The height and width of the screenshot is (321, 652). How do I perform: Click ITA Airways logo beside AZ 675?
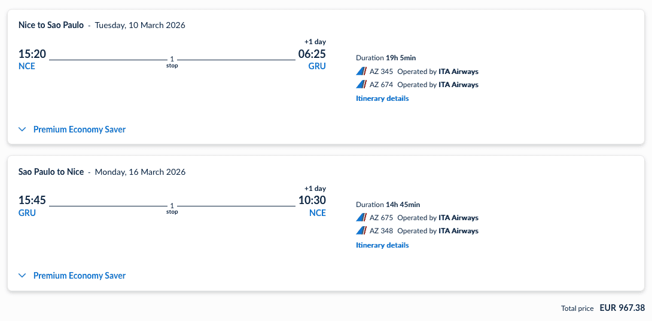pos(361,218)
